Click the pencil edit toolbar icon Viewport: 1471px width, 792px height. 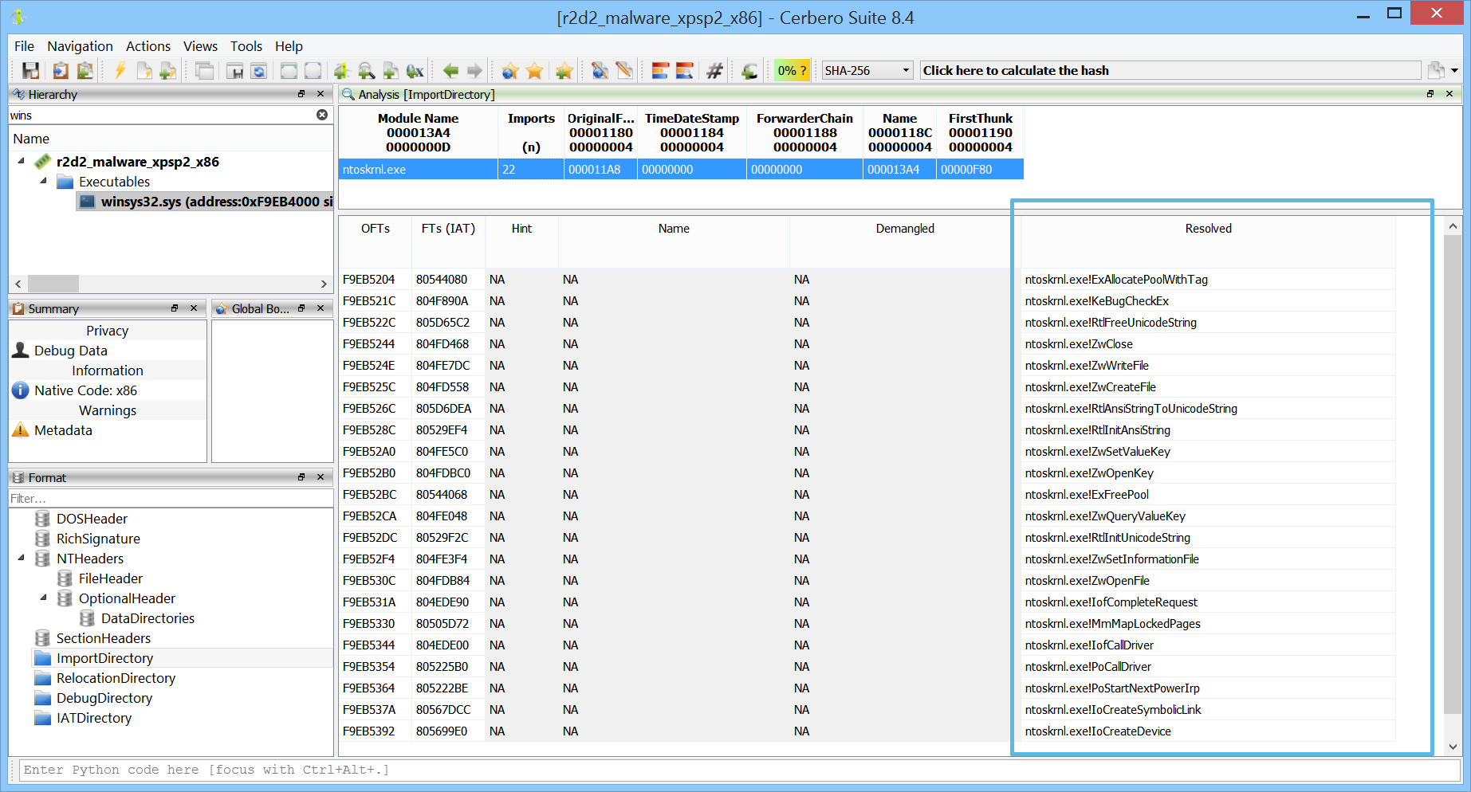(x=624, y=71)
